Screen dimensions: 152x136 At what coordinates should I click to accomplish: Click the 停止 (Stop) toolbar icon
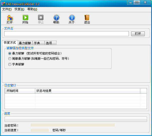tap(41, 18)
